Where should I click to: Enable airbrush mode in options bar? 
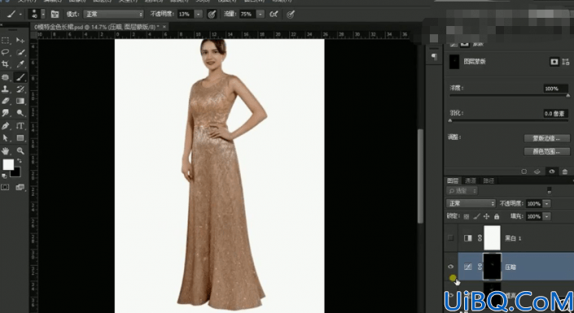[274, 15]
